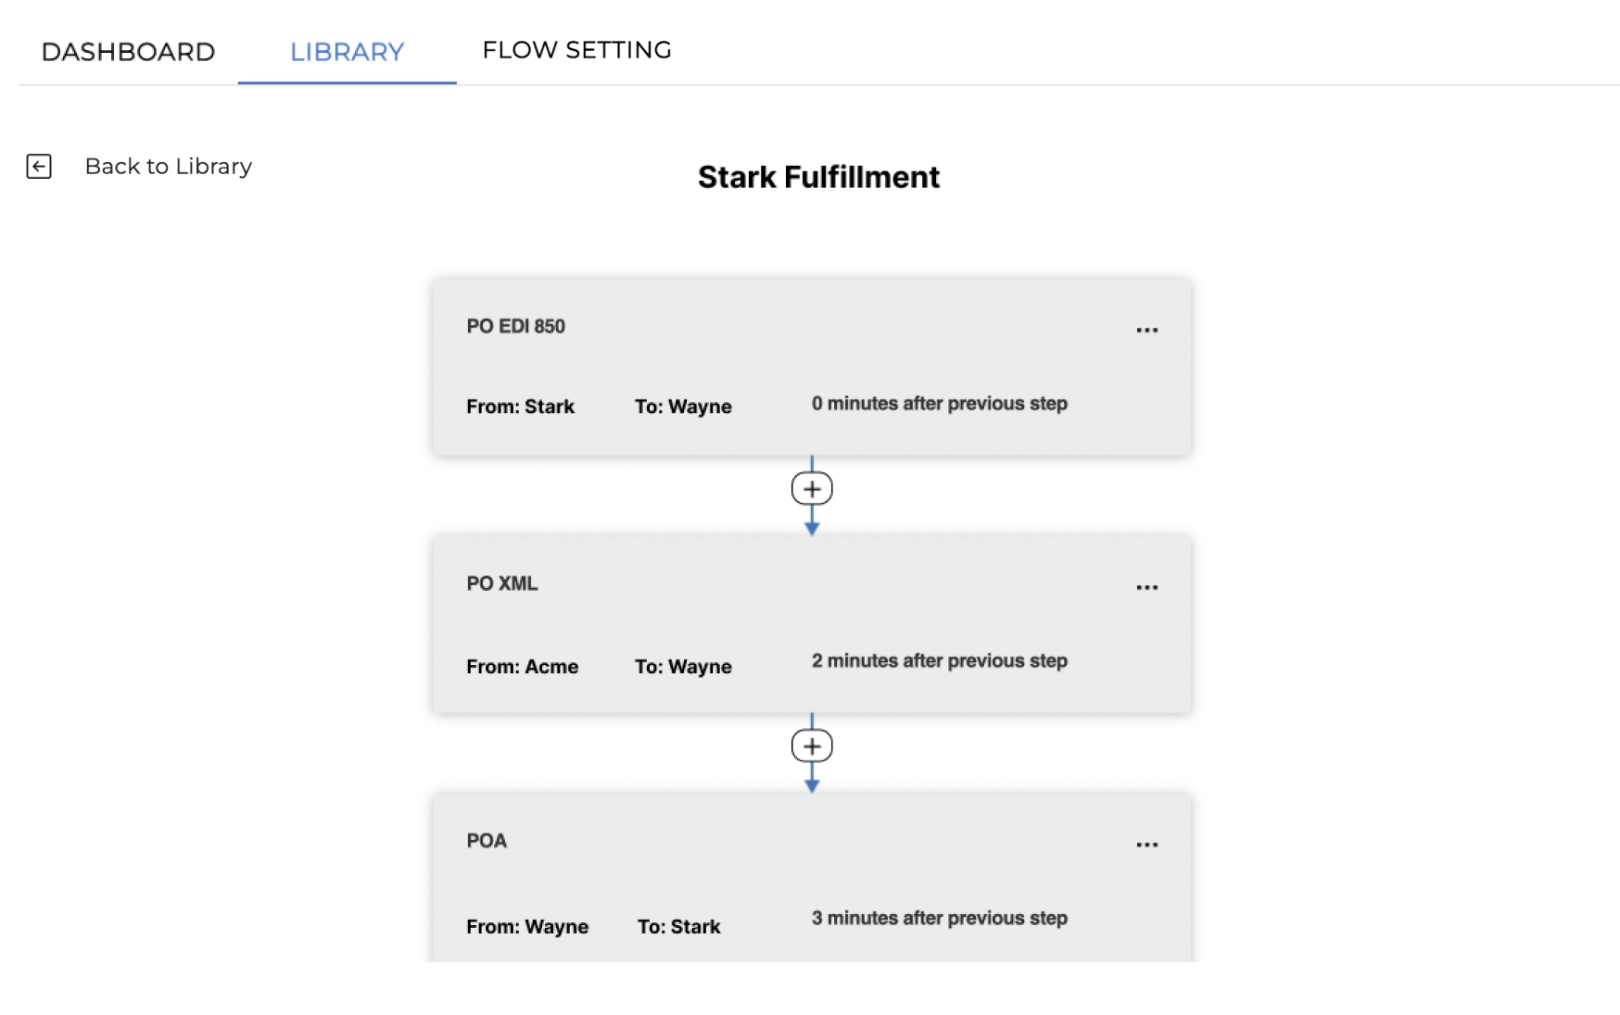Click the Stark Fulfillment flow title
This screenshot has width=1620, height=1015.
(818, 177)
